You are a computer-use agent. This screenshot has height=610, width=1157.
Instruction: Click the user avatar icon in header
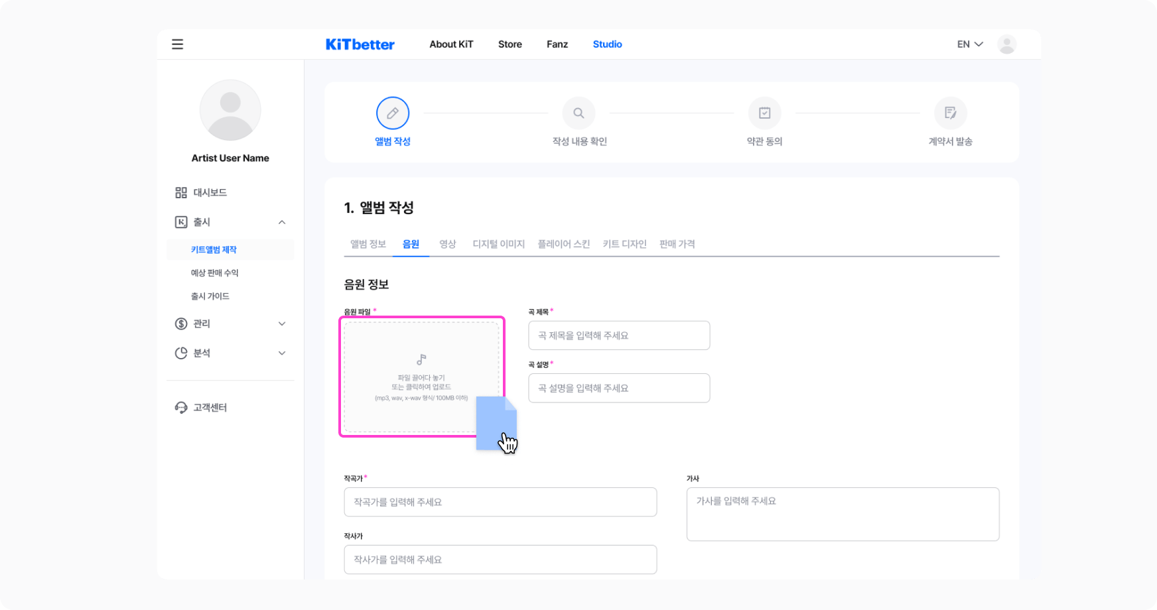click(1006, 44)
